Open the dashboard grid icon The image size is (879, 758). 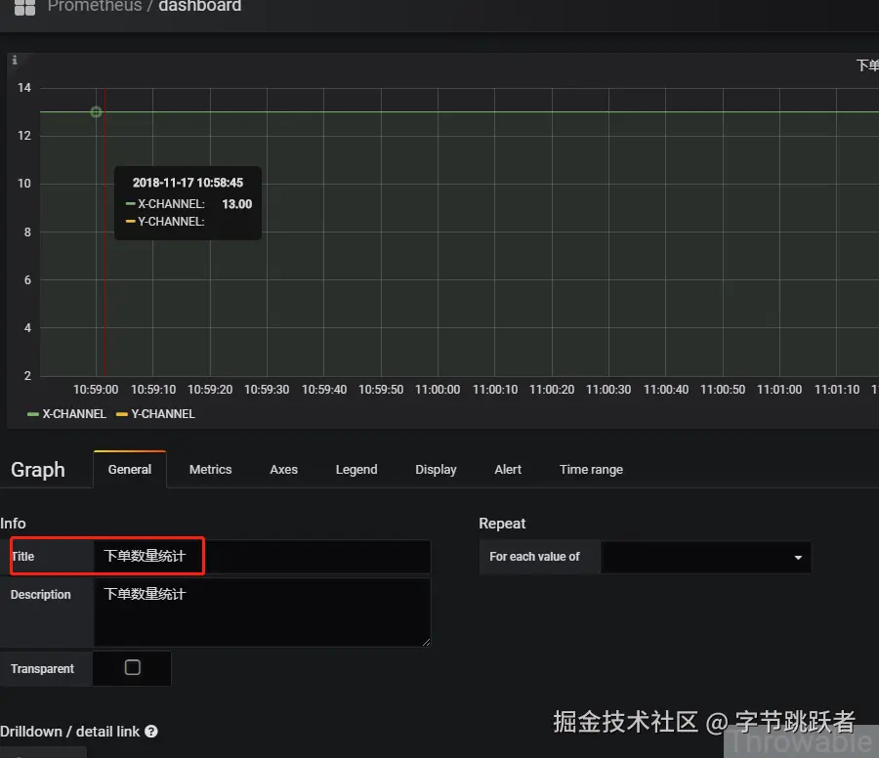pyautogui.click(x=24, y=7)
